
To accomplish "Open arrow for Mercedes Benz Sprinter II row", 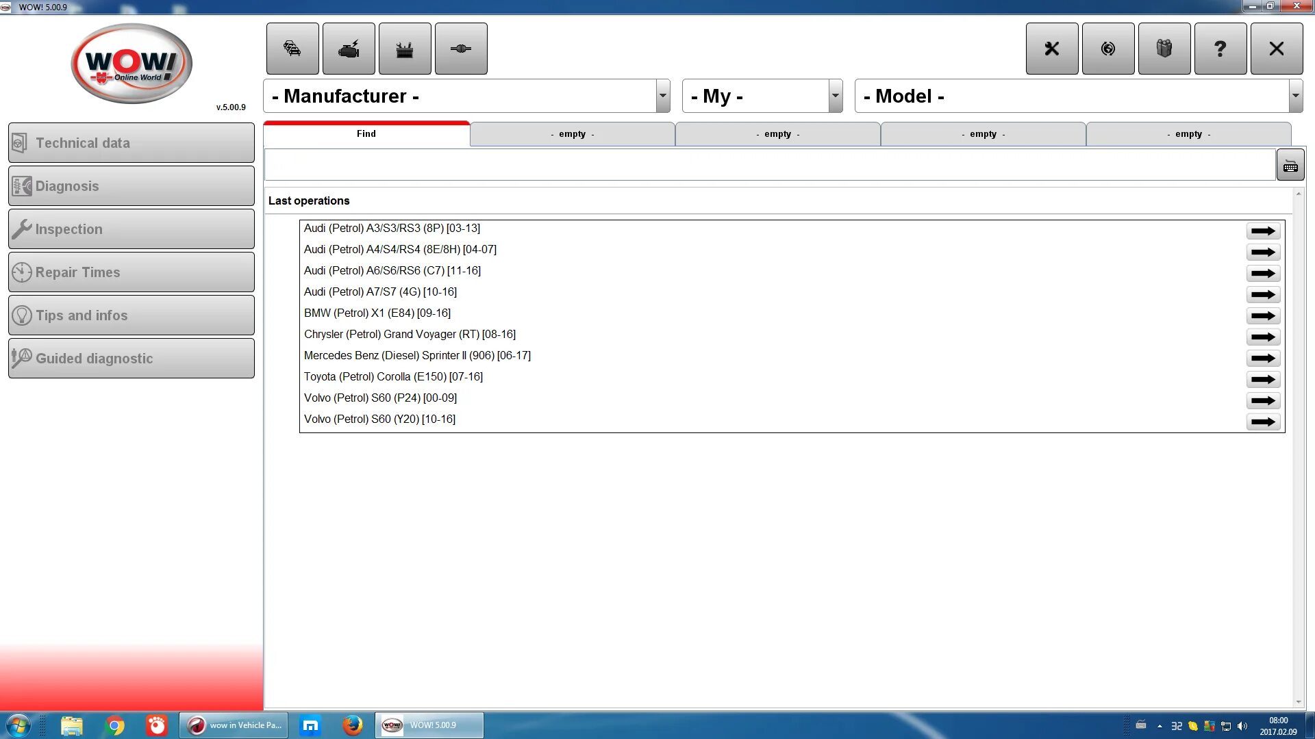I will (1263, 359).
